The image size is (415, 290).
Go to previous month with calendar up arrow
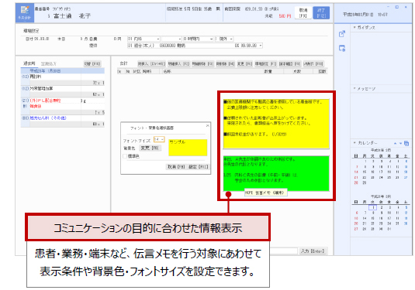point(395,143)
